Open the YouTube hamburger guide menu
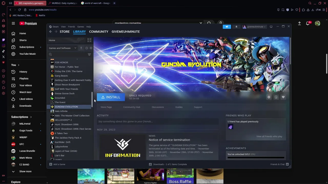The width and height of the screenshot is (328, 184). 13,23
